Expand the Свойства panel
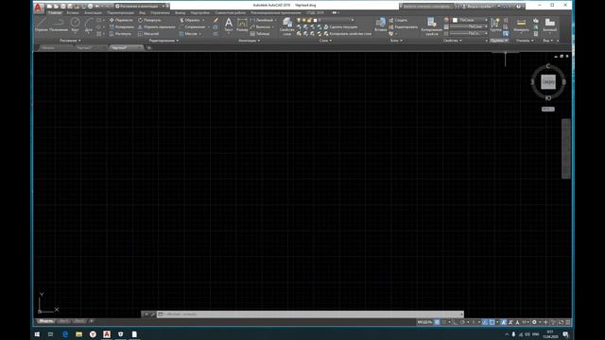The image size is (605, 340). (x=452, y=41)
